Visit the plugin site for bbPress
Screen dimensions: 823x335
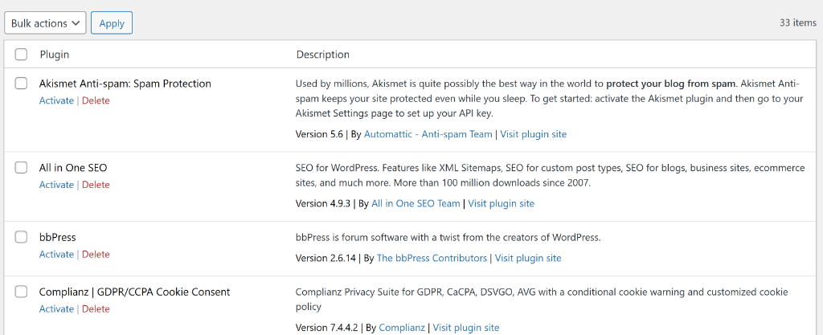point(528,258)
